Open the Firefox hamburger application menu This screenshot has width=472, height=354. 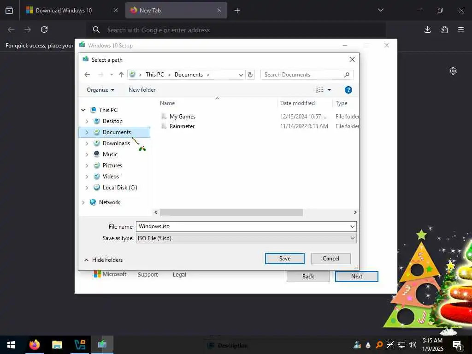click(461, 29)
